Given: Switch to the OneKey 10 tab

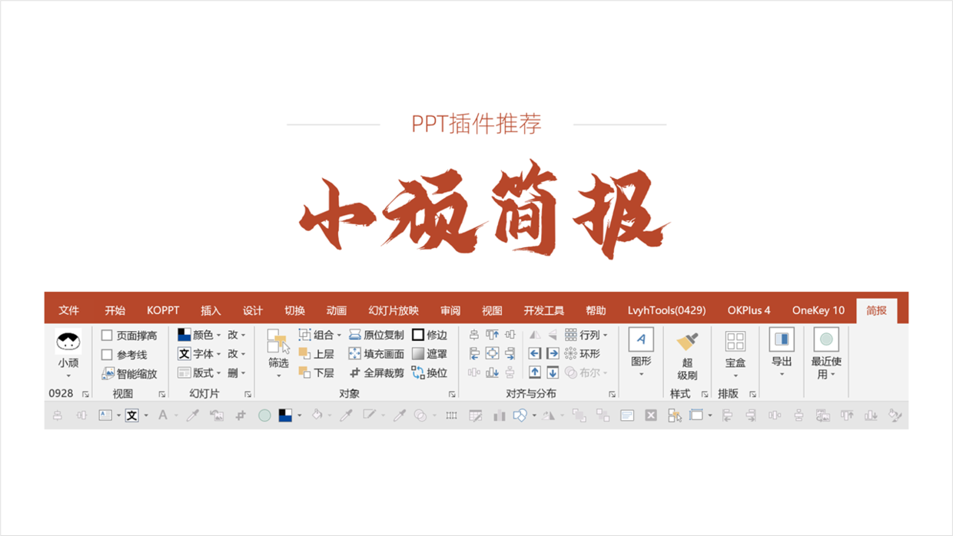Looking at the screenshot, I should 819,310.
